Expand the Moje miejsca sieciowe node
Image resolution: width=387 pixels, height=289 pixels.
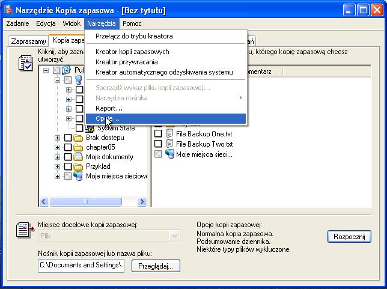pyautogui.click(x=57, y=176)
